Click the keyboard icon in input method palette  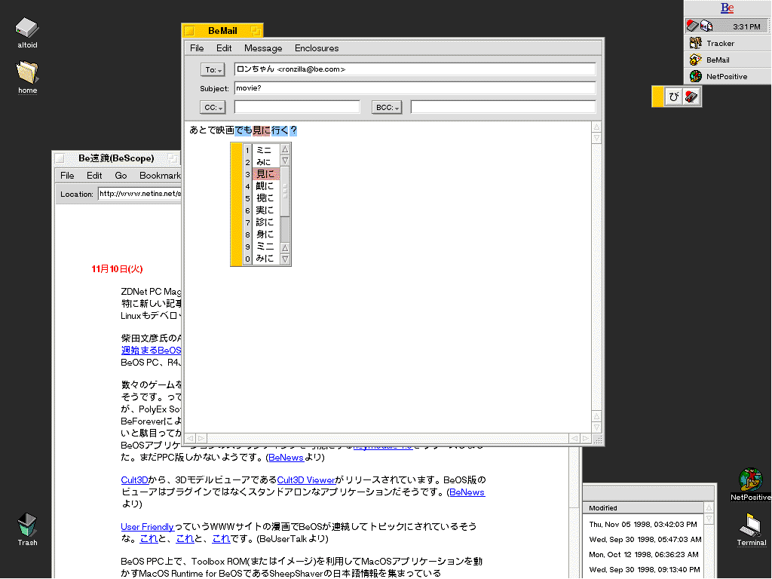tap(691, 96)
